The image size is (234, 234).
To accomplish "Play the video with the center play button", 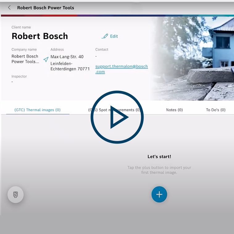I will [x=117, y=117].
